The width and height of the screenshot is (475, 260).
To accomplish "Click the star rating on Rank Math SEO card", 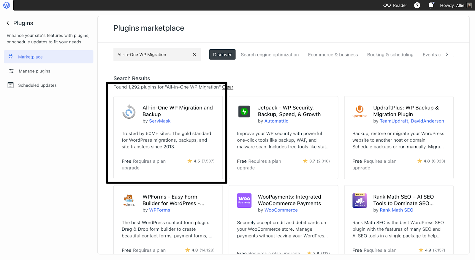I will 432,250.
